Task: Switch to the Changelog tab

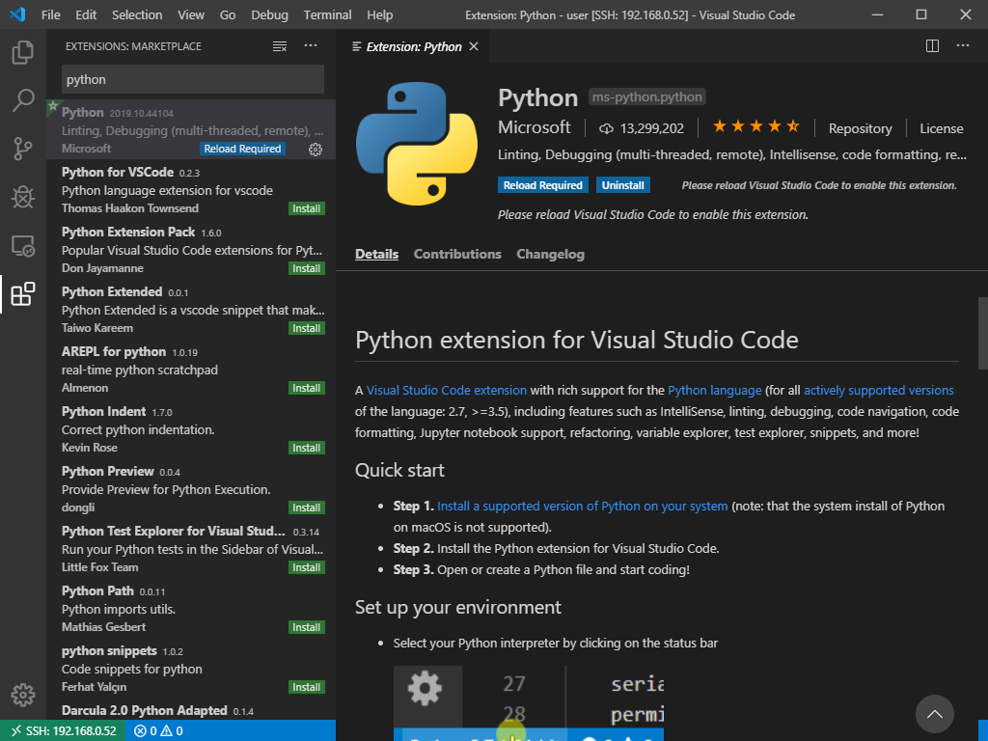Action: 551,254
